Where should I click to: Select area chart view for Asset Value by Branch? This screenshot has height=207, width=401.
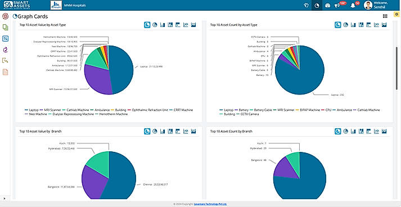click(193, 131)
